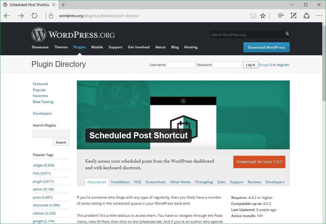Select the Reviews tab

[x=254, y=182]
